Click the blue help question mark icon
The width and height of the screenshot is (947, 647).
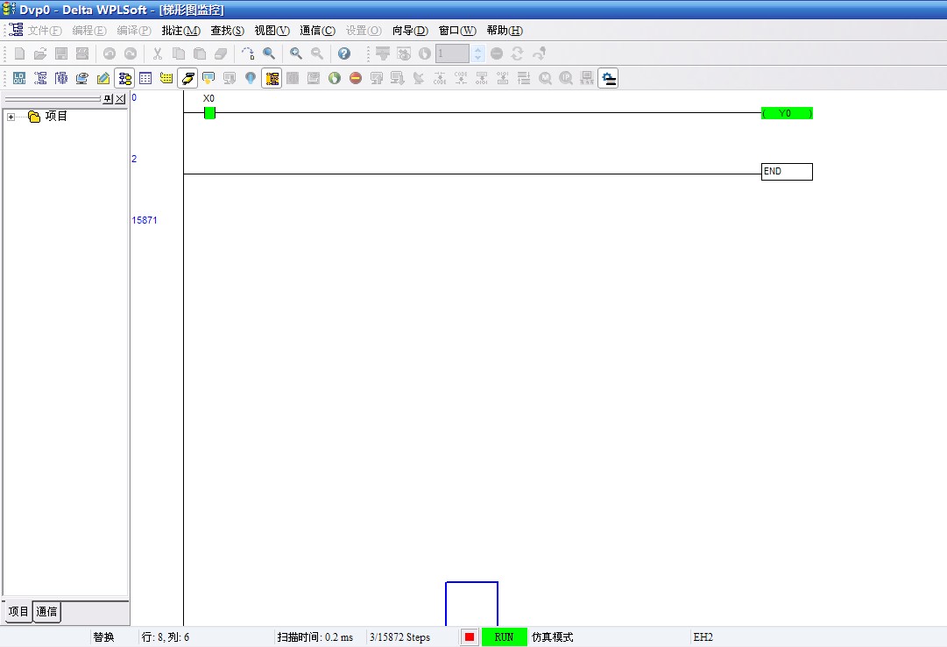click(344, 53)
